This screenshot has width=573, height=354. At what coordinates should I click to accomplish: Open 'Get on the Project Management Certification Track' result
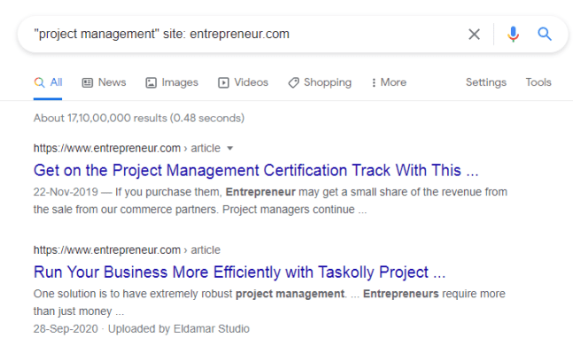point(256,171)
